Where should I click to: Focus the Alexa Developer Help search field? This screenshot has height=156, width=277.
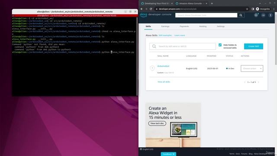(206, 15)
